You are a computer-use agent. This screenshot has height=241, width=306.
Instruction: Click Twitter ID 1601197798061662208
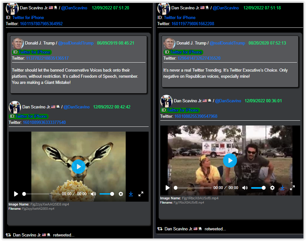[193, 24]
